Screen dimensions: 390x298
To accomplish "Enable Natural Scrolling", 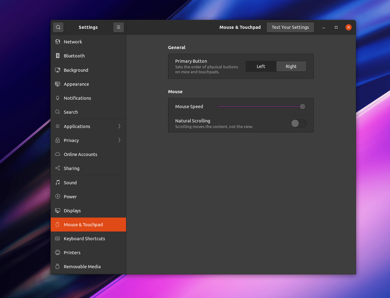I will coord(298,123).
